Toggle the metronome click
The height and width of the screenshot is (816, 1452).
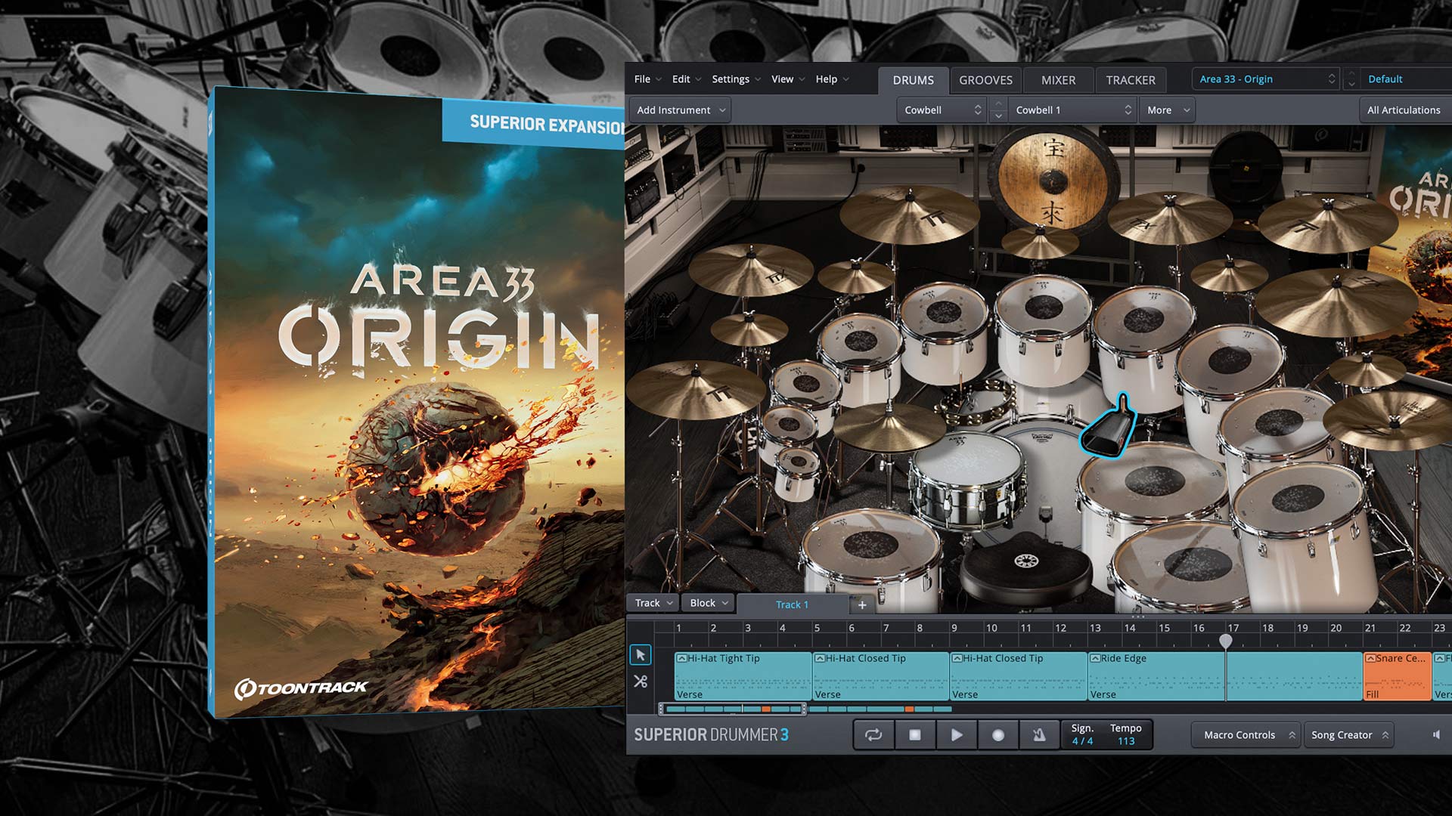pyautogui.click(x=1039, y=734)
